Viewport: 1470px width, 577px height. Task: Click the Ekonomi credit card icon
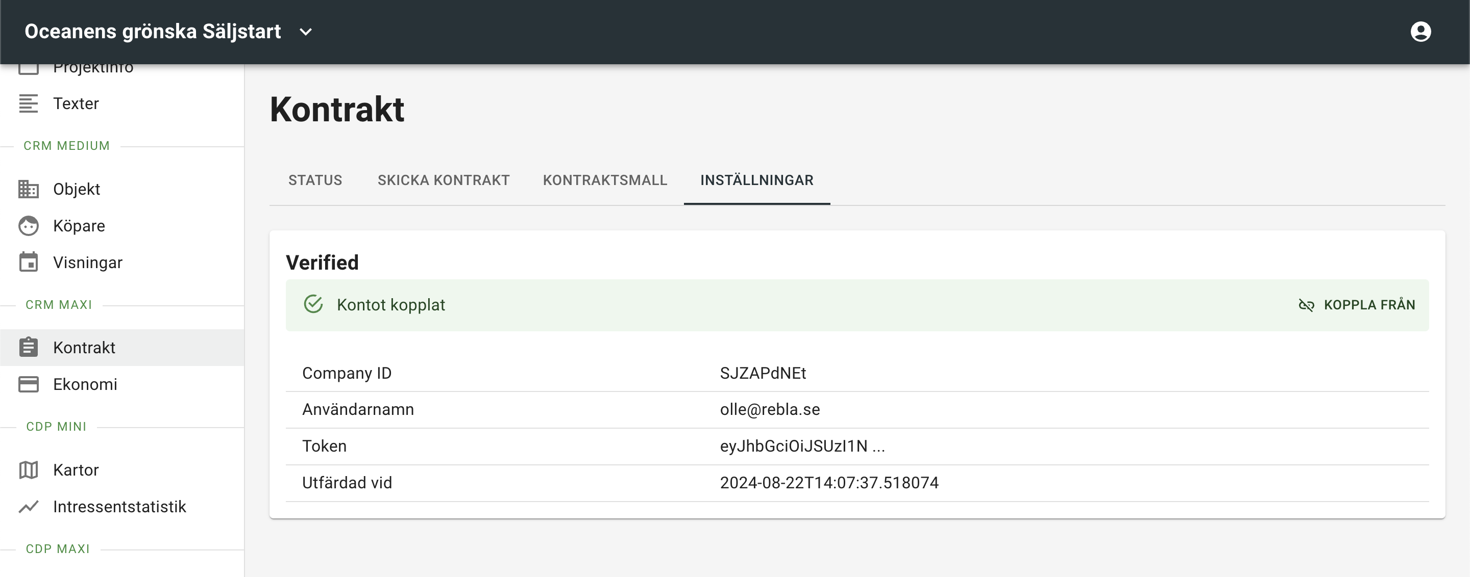pos(28,384)
